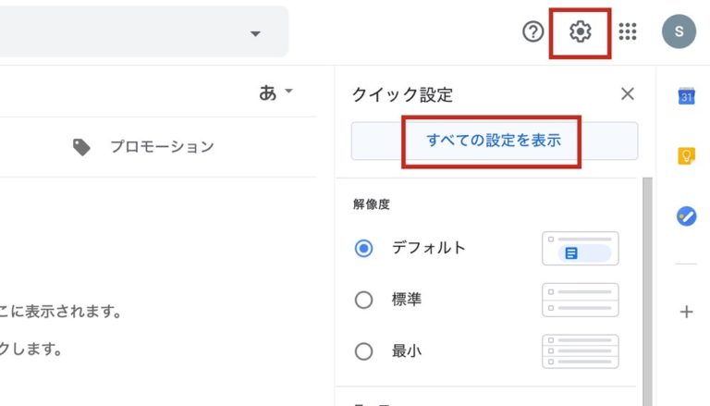
Task: Select the デフォルト density radio button
Action: coord(364,248)
